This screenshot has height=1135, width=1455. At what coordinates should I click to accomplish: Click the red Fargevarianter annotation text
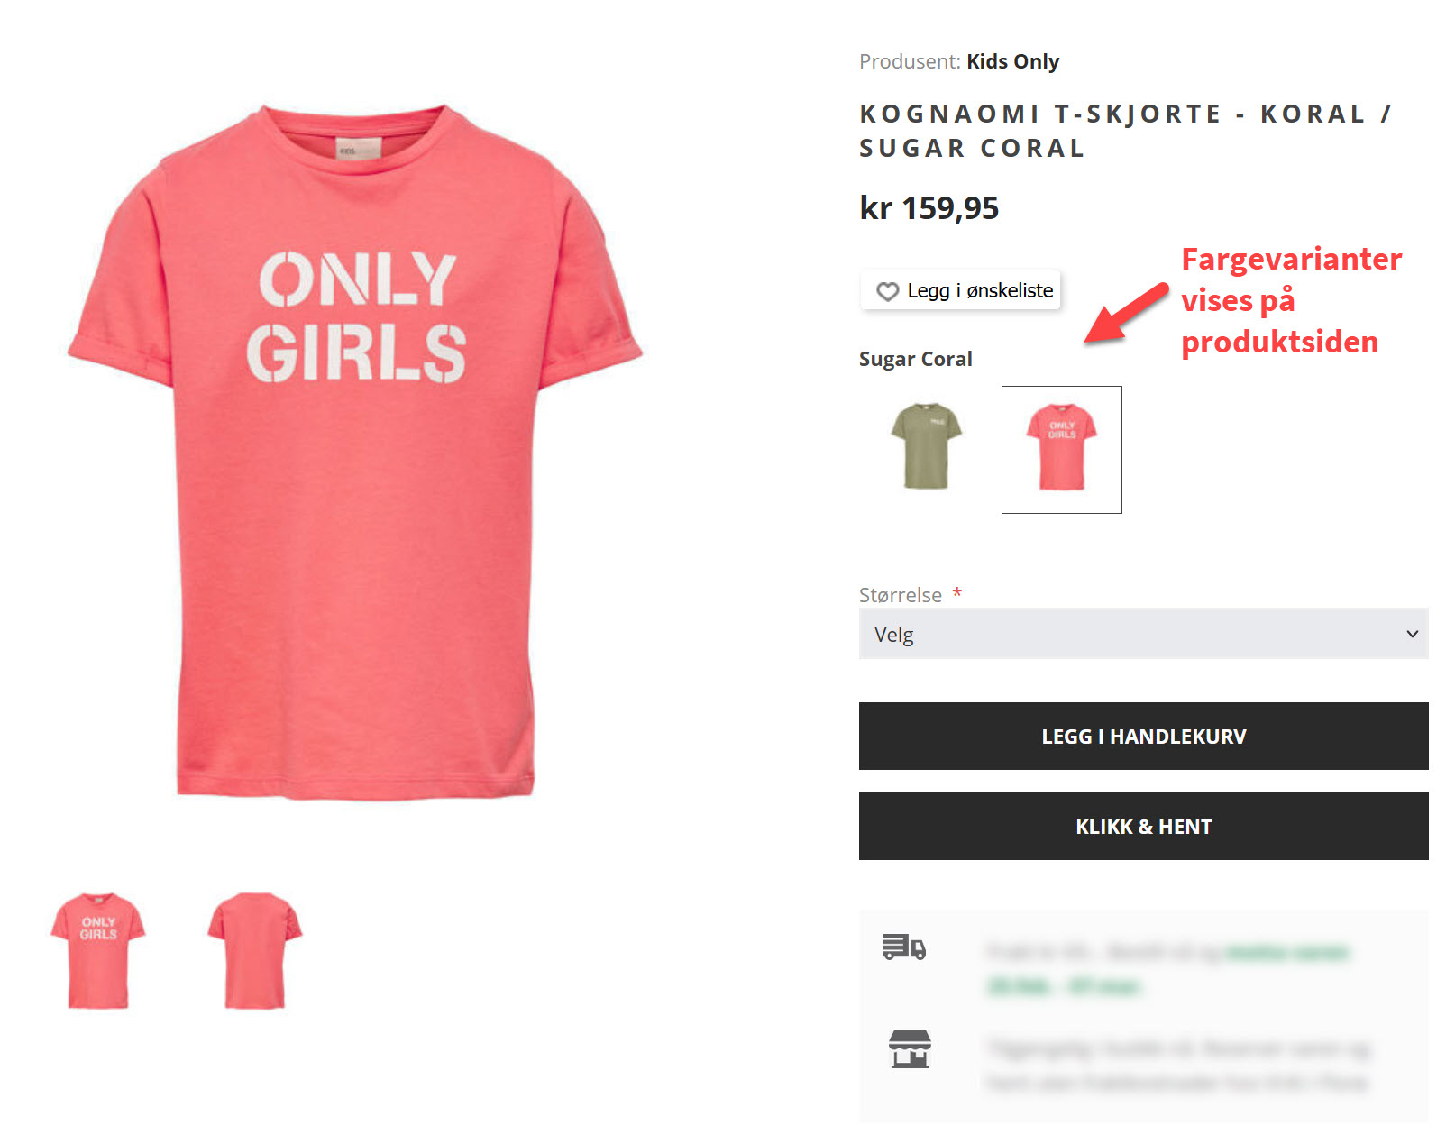[x=1290, y=300]
